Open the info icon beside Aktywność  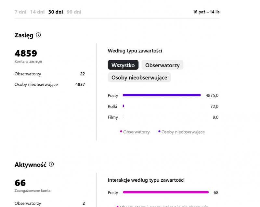click(51, 164)
